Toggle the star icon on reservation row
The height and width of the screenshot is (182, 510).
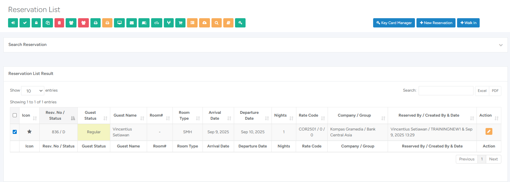[x=29, y=132]
